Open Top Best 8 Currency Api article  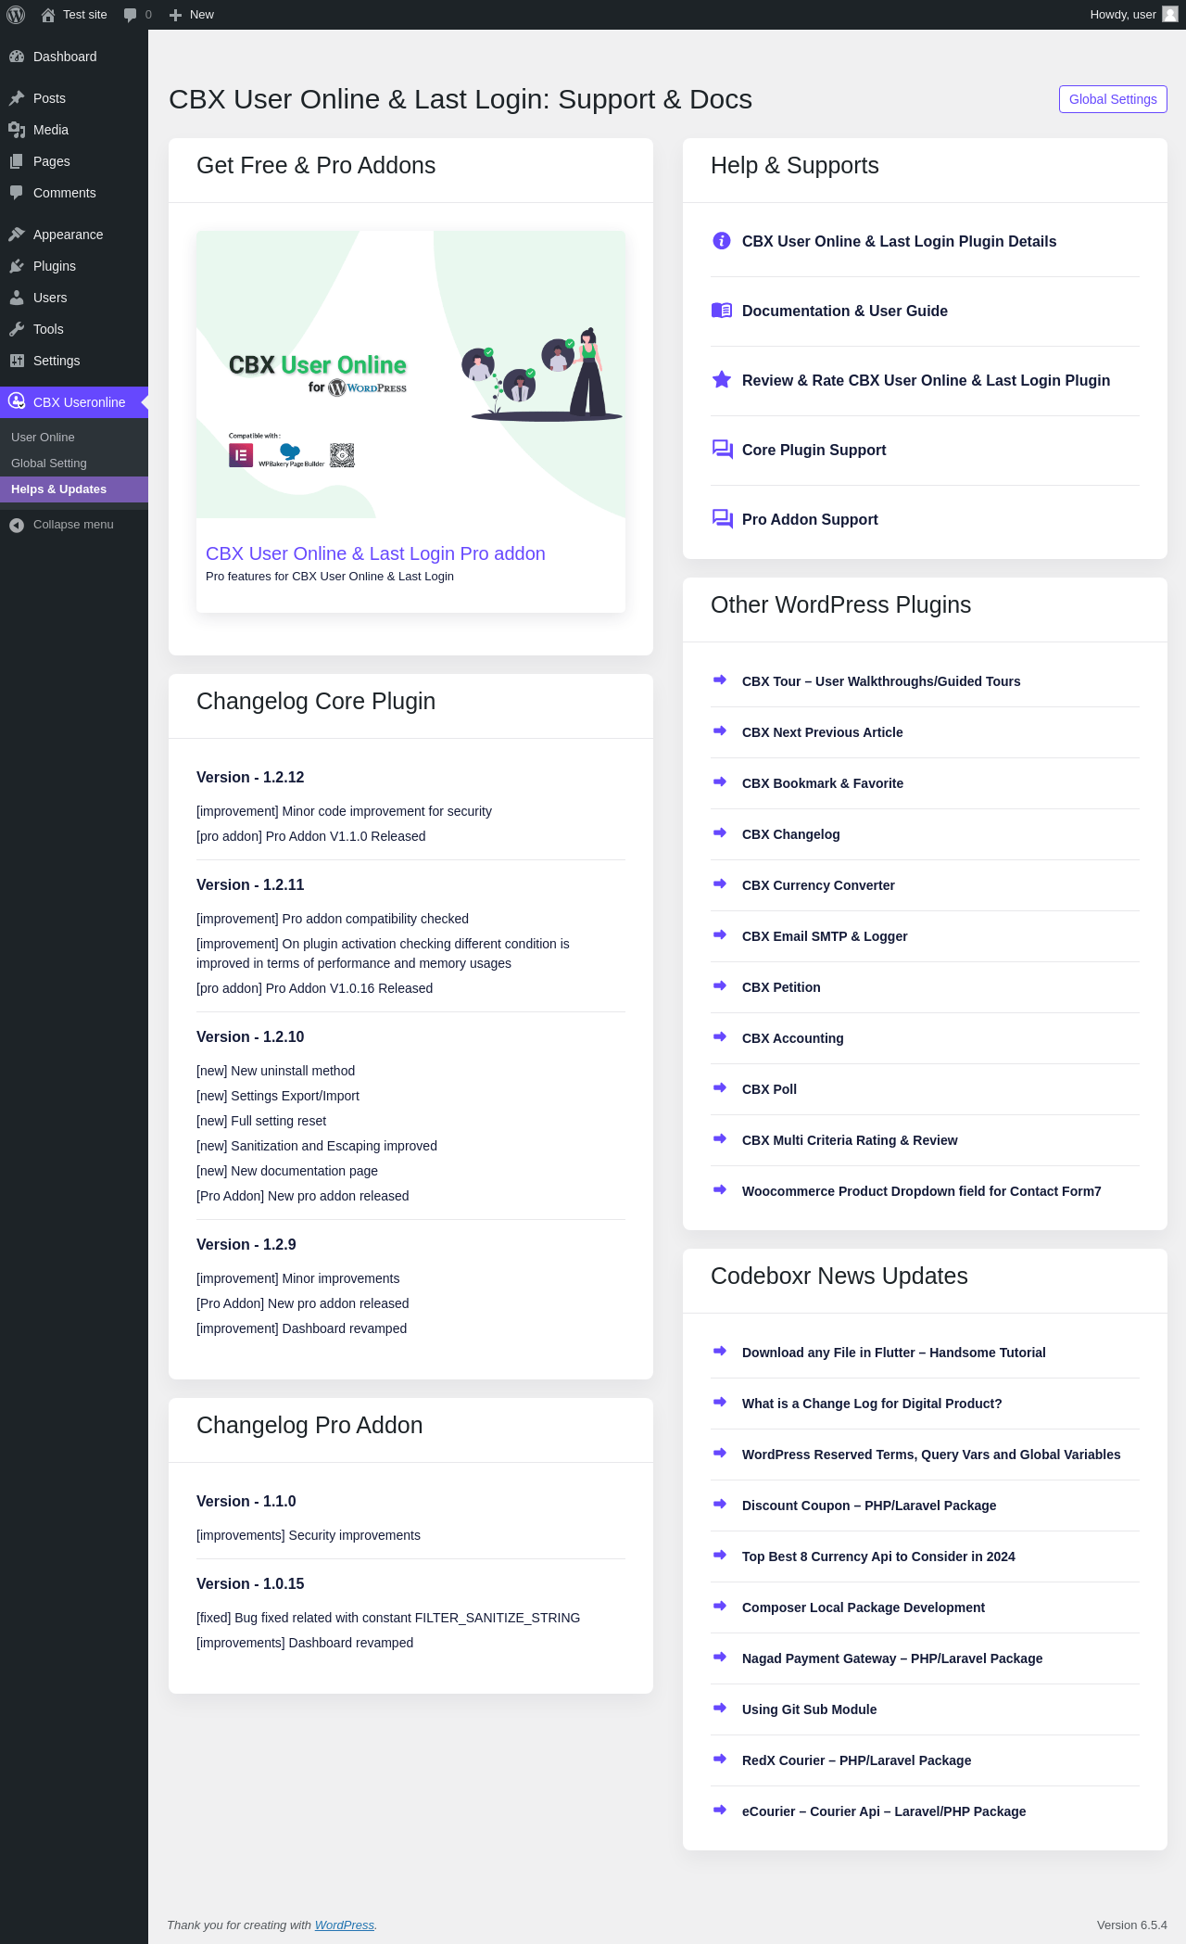(878, 1556)
